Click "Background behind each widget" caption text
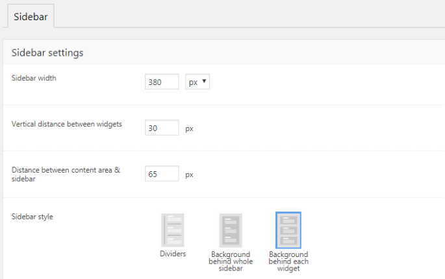Screen dimensions: 445x279 click(288, 261)
